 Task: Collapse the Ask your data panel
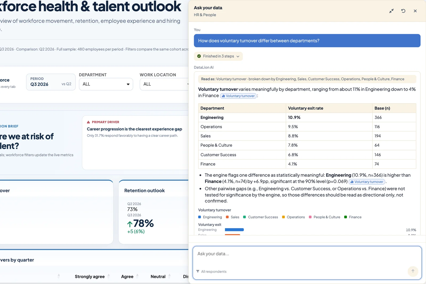click(x=391, y=11)
